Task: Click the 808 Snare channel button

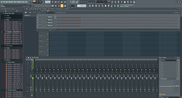Action: coord(50,25)
